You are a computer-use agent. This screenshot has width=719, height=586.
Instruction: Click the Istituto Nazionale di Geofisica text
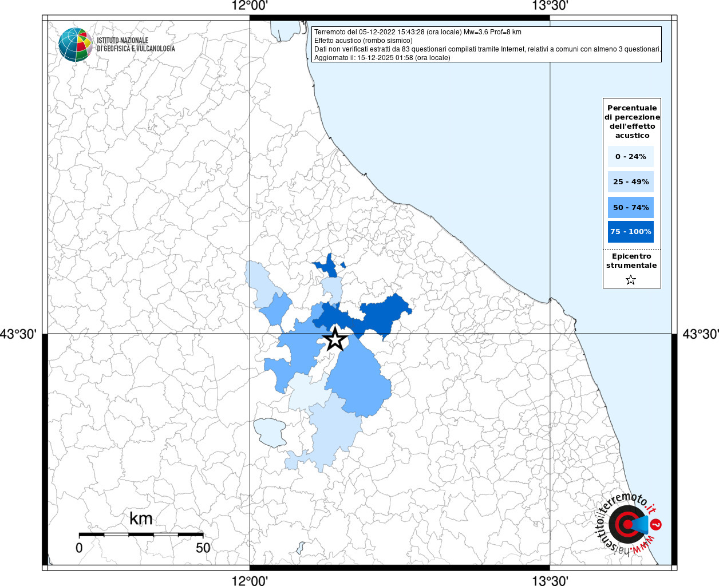click(136, 45)
